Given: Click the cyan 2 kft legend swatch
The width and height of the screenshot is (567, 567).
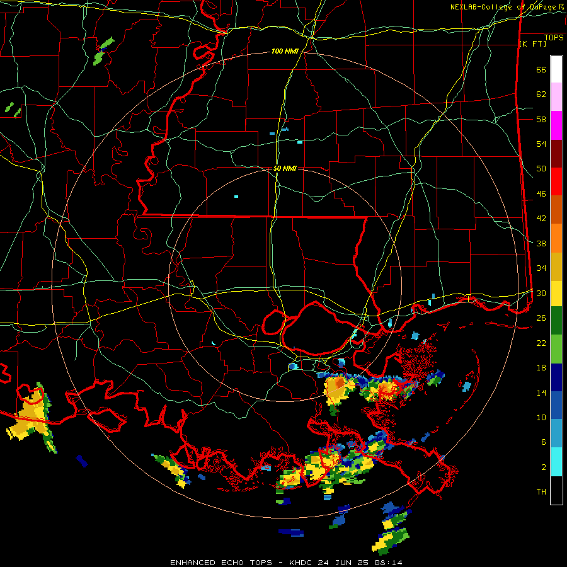Looking at the screenshot, I should click(x=556, y=462).
